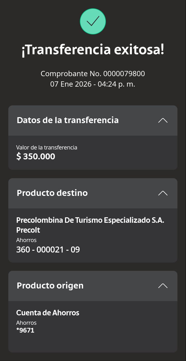Viewport: 186px width, 361px height.
Task: Click the date 07 Ene 2026
Action: point(71,84)
